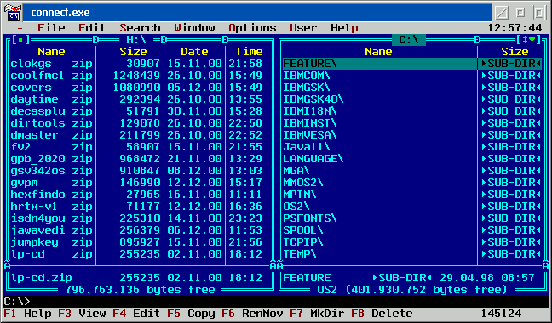Open the File menu
The height and width of the screenshot is (323, 552).
pyautogui.click(x=51, y=28)
